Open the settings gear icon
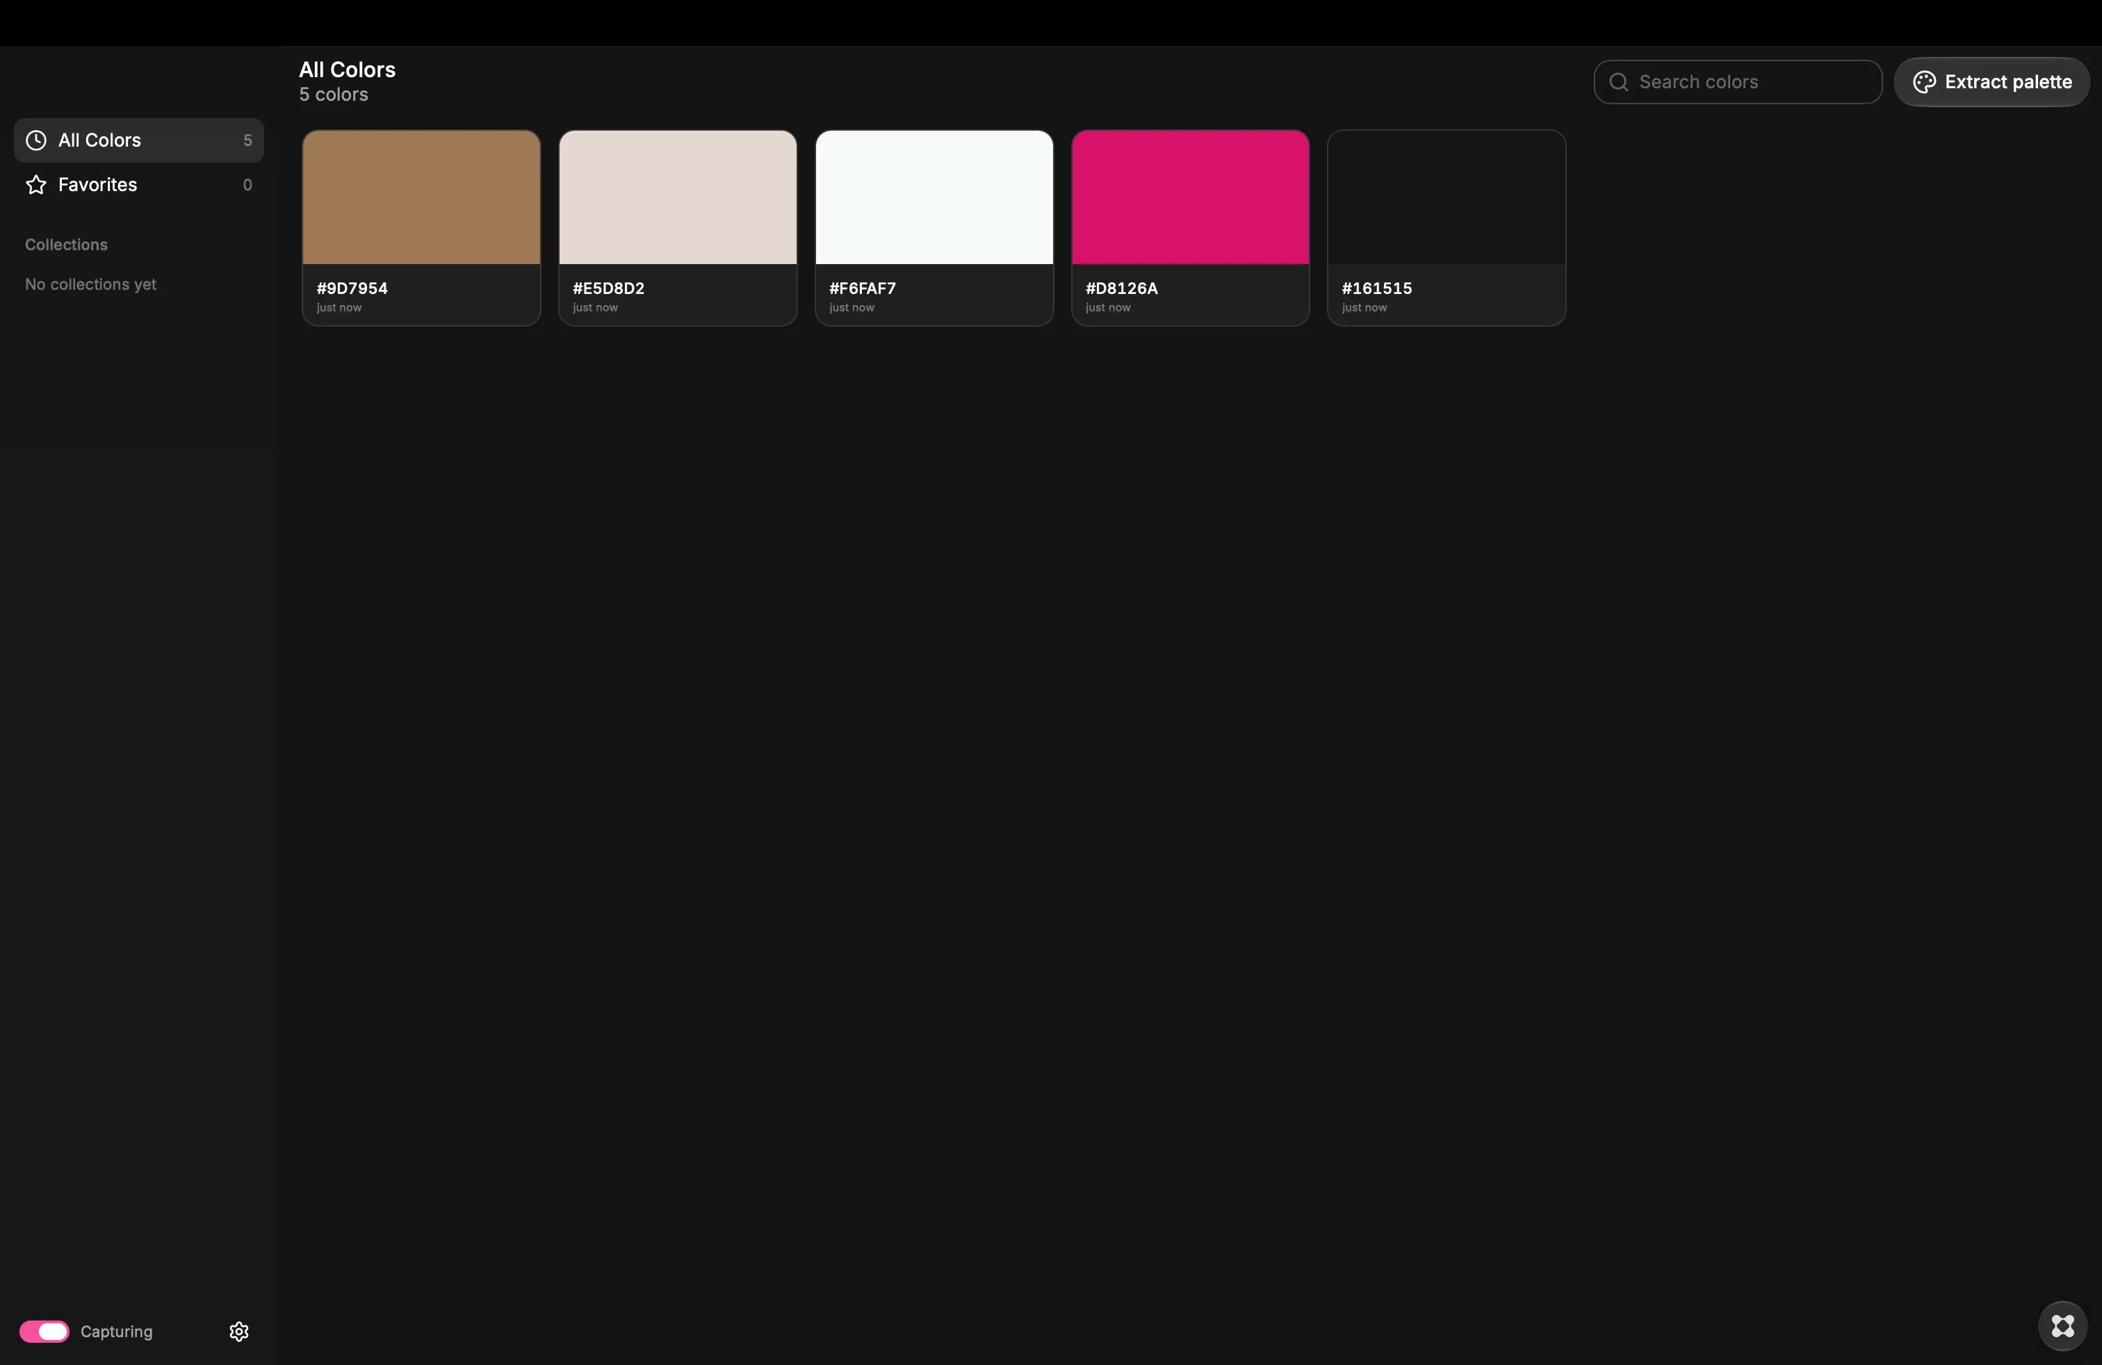Image resolution: width=2102 pixels, height=1365 pixels. click(x=239, y=1332)
